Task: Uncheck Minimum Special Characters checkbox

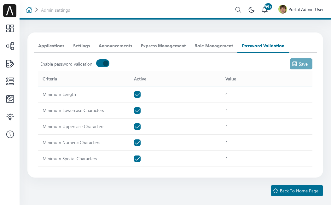Action: (x=137, y=159)
